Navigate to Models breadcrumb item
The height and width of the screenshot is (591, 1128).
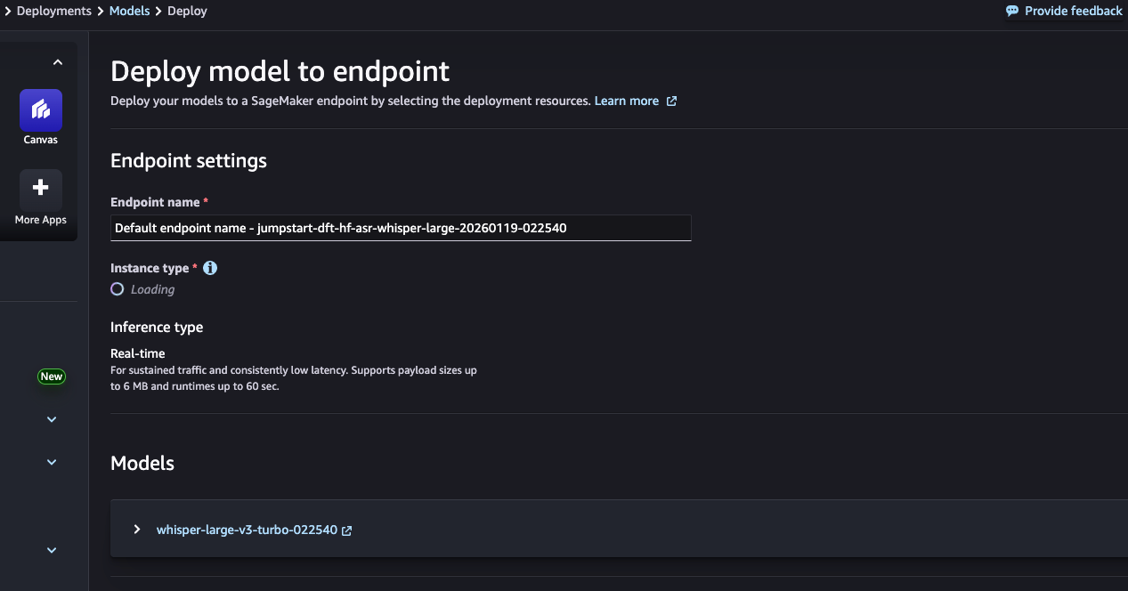point(129,11)
